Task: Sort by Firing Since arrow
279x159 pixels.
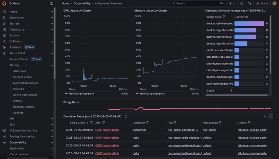Action: click(x=87, y=123)
